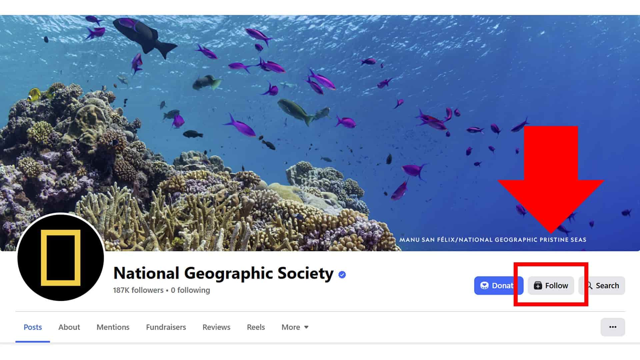Open the ellipsis options menu
The height and width of the screenshot is (360, 640).
pyautogui.click(x=613, y=327)
